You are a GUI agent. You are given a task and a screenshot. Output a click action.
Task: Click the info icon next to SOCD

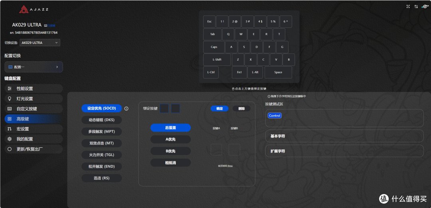coord(127,108)
